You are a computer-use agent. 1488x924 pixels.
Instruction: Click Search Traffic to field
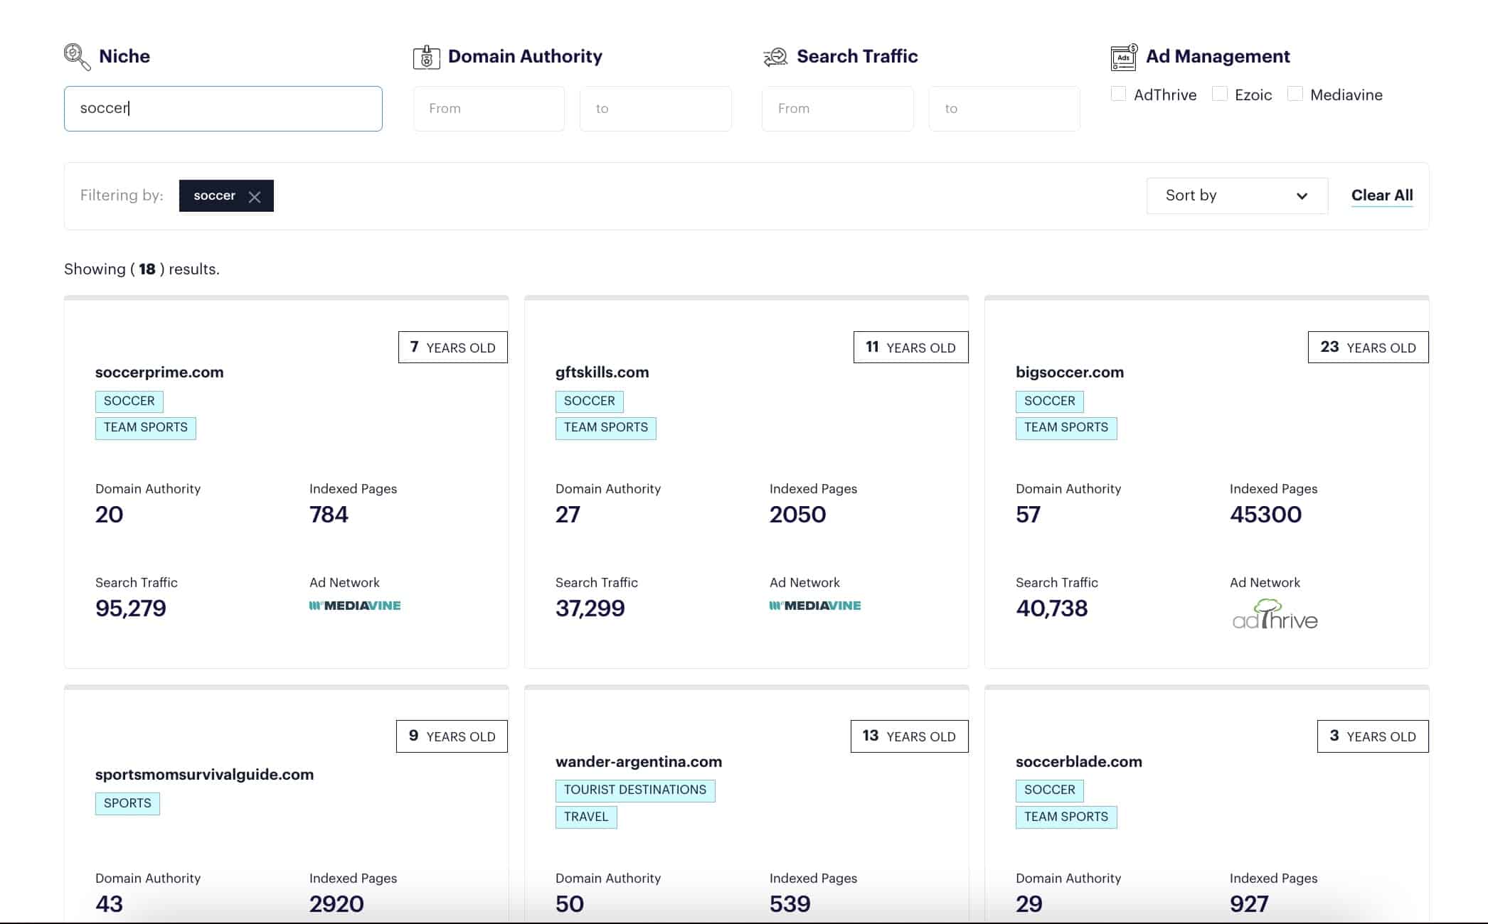click(x=1004, y=109)
